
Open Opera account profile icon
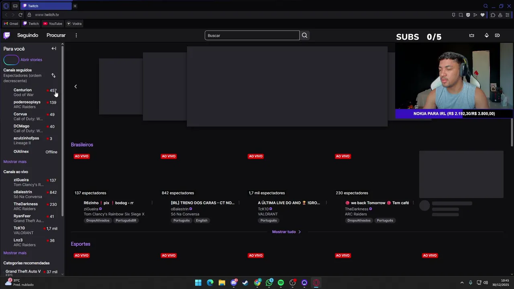500,15
